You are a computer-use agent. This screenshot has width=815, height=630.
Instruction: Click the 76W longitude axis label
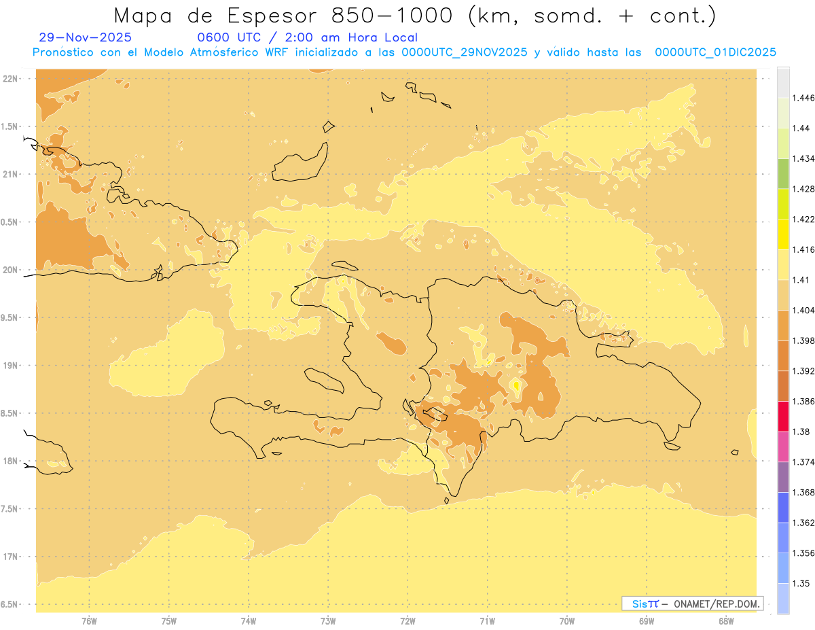pos(89,620)
